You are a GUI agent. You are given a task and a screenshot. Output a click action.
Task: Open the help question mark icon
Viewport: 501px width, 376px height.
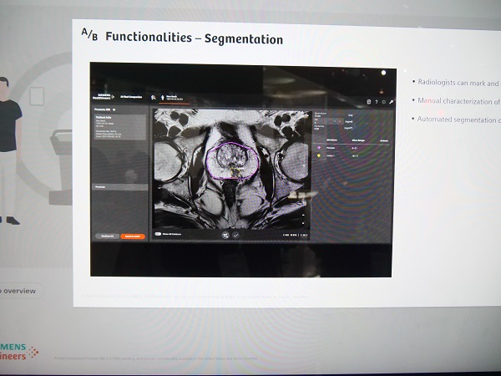[376, 102]
